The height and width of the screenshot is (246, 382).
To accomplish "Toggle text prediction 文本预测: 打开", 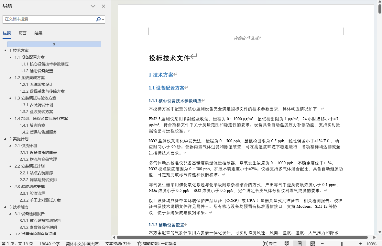I will tap(118, 243).
